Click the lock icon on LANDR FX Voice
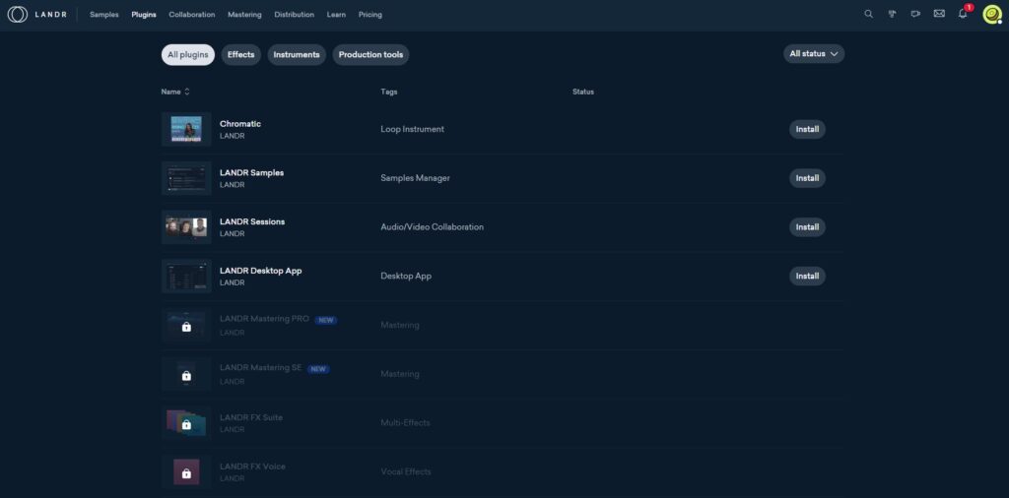1009x498 pixels. tap(186, 473)
